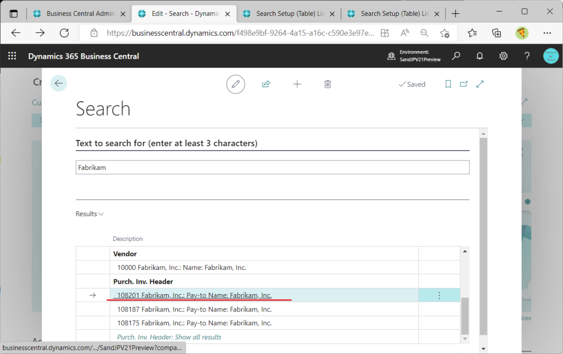Collapse the Results section
Image resolution: width=563 pixels, height=354 pixels.
[90, 214]
